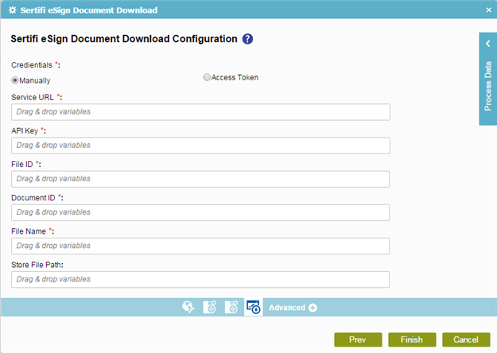Go back with the Prev button
The height and width of the screenshot is (353, 497).
point(358,339)
